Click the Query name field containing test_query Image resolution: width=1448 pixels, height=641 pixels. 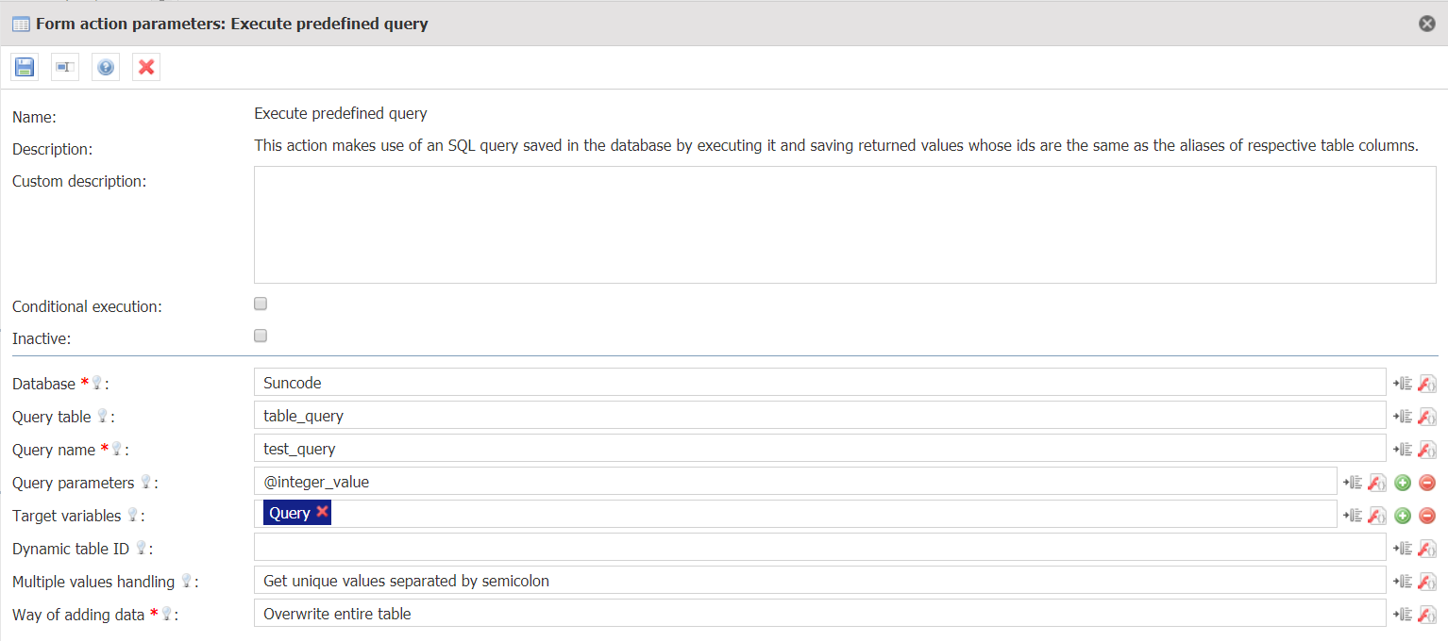(819, 449)
